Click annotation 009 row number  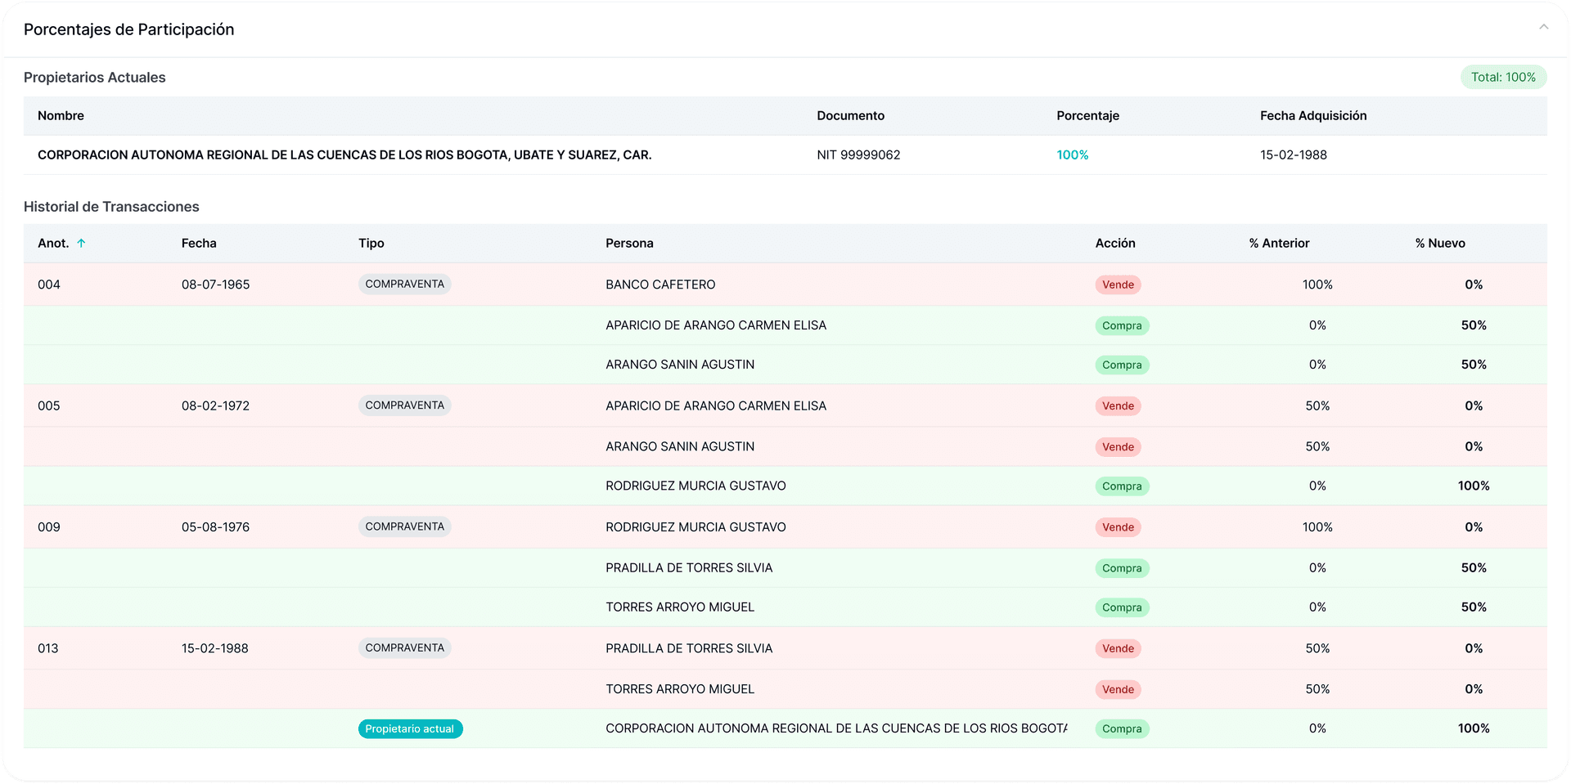49,527
